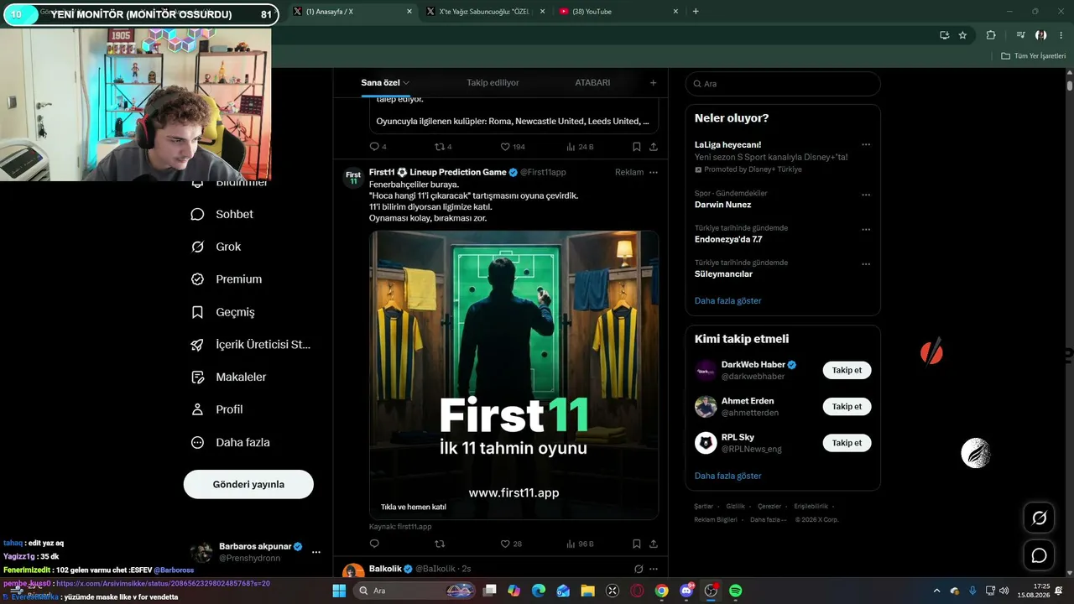Open account menu next to Barbaros akpunar
Image resolution: width=1074 pixels, height=604 pixels.
click(x=316, y=552)
